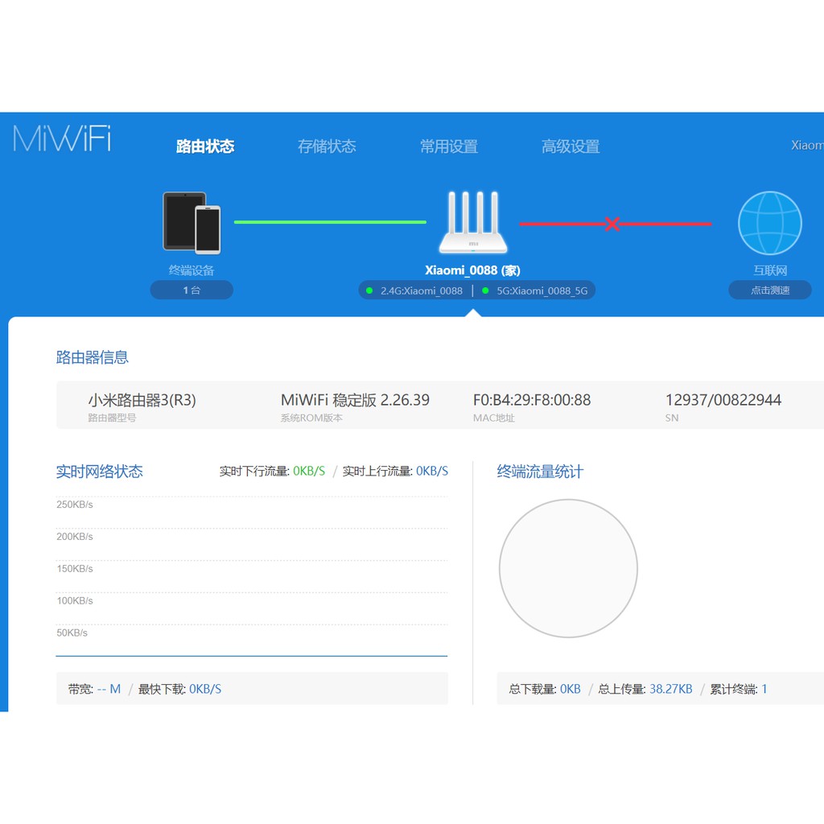Click the green device-to-router connection line
This screenshot has height=824, width=824.
[330, 222]
